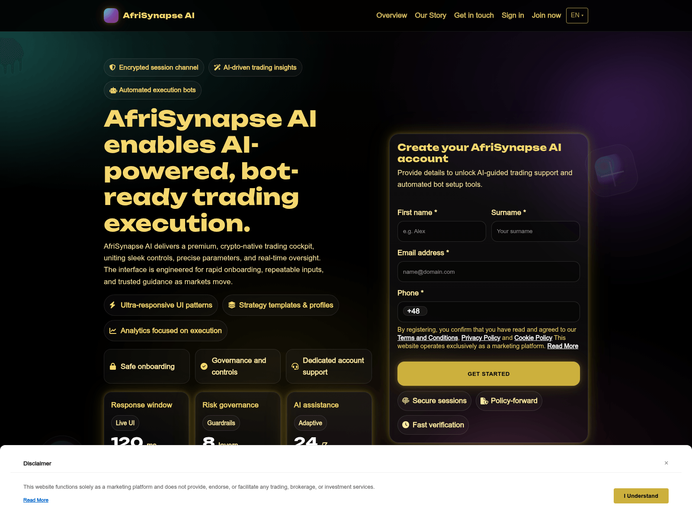Click the fingerprint icon in Secure sessions
The width and height of the screenshot is (692, 519).
[406, 401]
